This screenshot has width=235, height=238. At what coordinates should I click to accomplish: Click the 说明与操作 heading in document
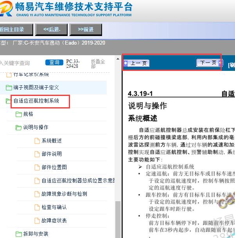[147, 106]
